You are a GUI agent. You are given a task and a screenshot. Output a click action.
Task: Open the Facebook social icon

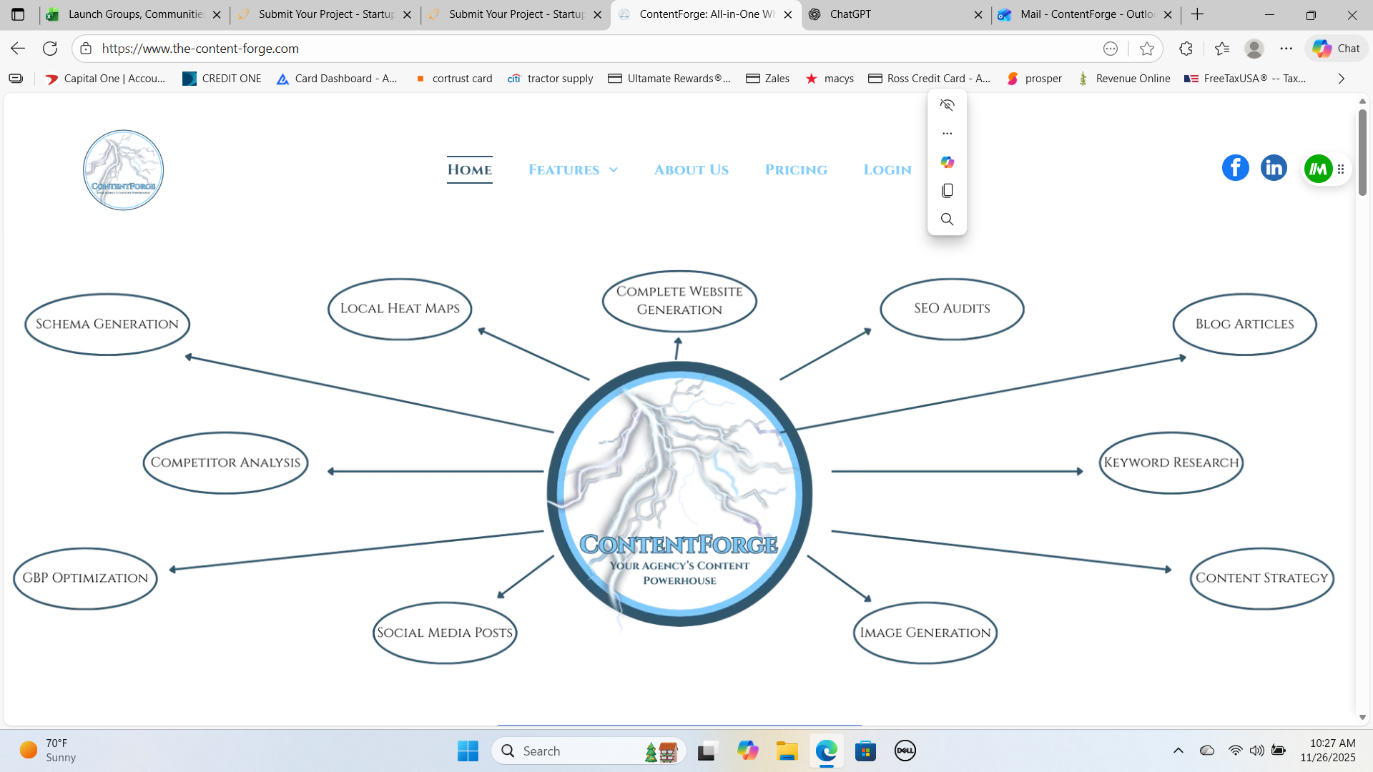coord(1235,168)
